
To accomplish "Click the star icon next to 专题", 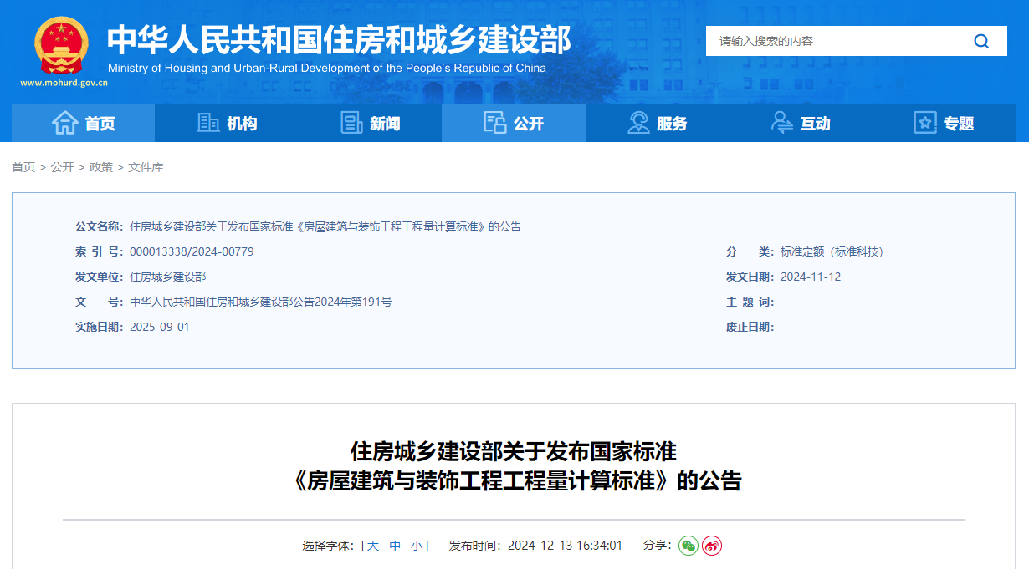I will (x=924, y=123).
